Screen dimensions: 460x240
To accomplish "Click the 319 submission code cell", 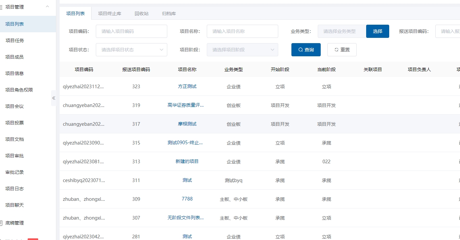I will point(136,105).
